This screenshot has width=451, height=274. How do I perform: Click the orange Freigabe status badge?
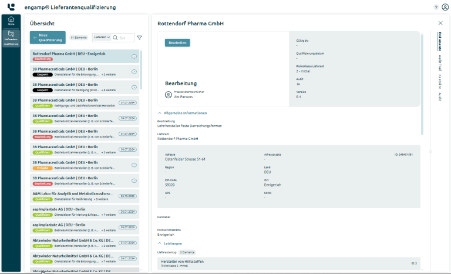pyautogui.click(x=42, y=168)
